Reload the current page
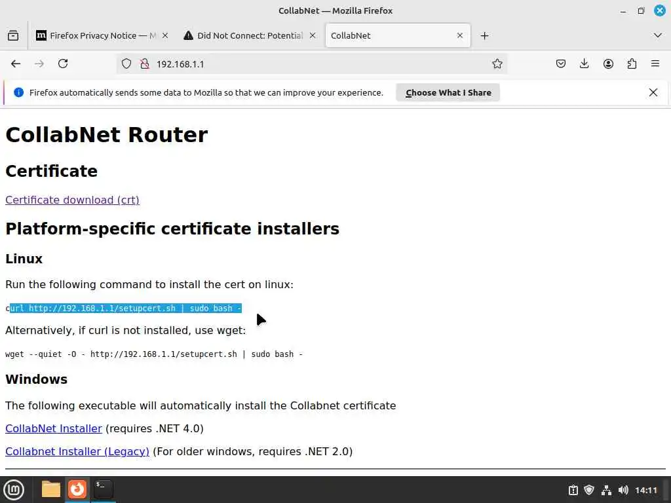The image size is (671, 503). click(63, 64)
